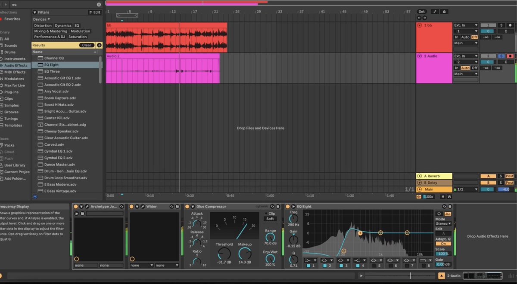
Task: Collapse the Filters section in the browser
Action: point(35,12)
